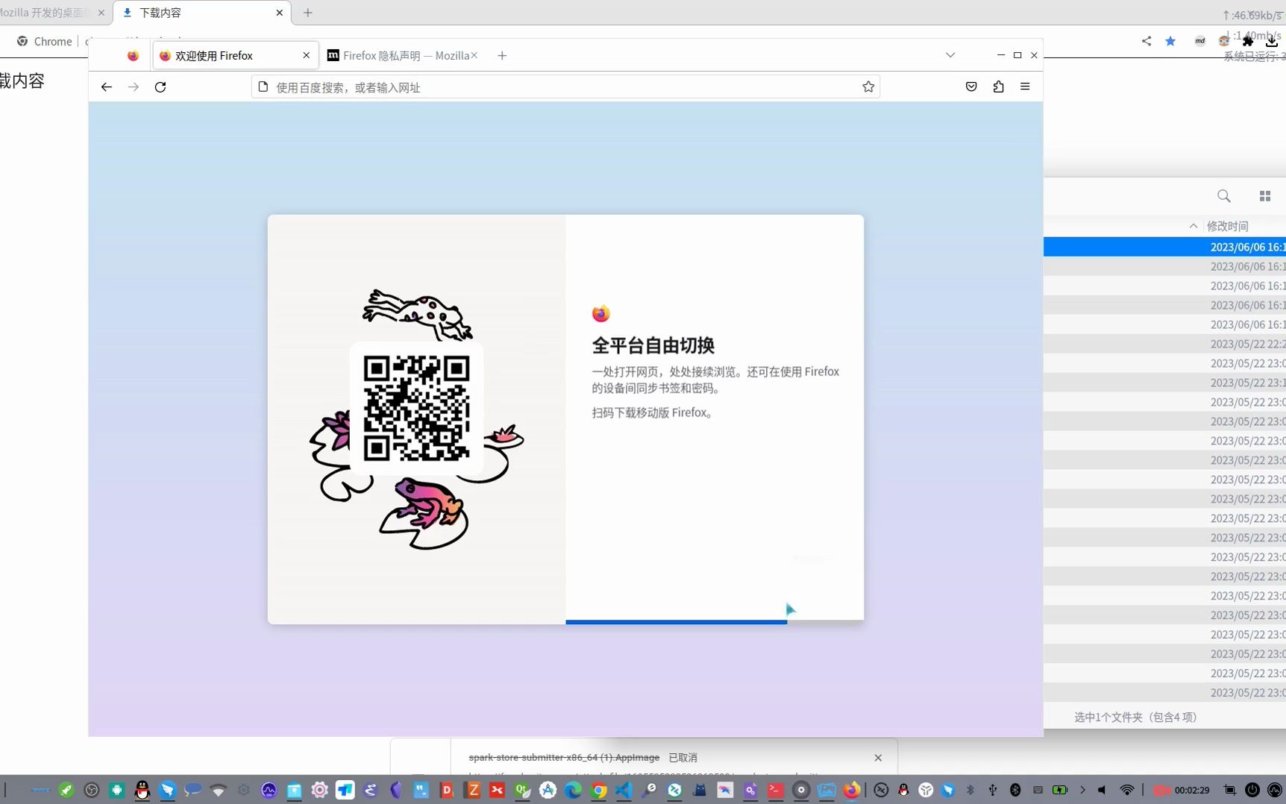Screen dimensions: 1286x804
Task: Close the 欢迎使用 Firefox tab
Action: coord(307,56)
